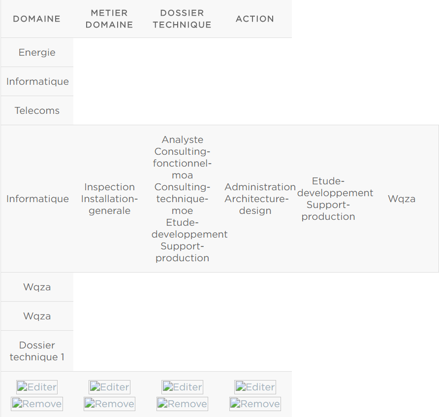Click the Remove icon under the Action column

coord(255,404)
